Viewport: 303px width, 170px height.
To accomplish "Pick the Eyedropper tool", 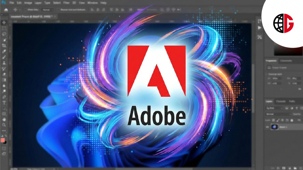I will 4,51.
